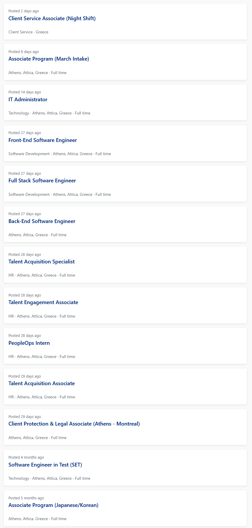Viewport: 252px width, 528px height.
Task: Open the Associate Program (March Intake) posting
Action: pyautogui.click(x=49, y=59)
